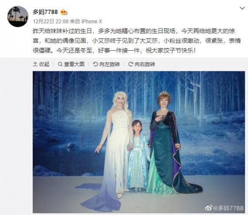The image size is (248, 215).
Task: Click the clockwise rotate arrow icon
Action: point(131,64)
